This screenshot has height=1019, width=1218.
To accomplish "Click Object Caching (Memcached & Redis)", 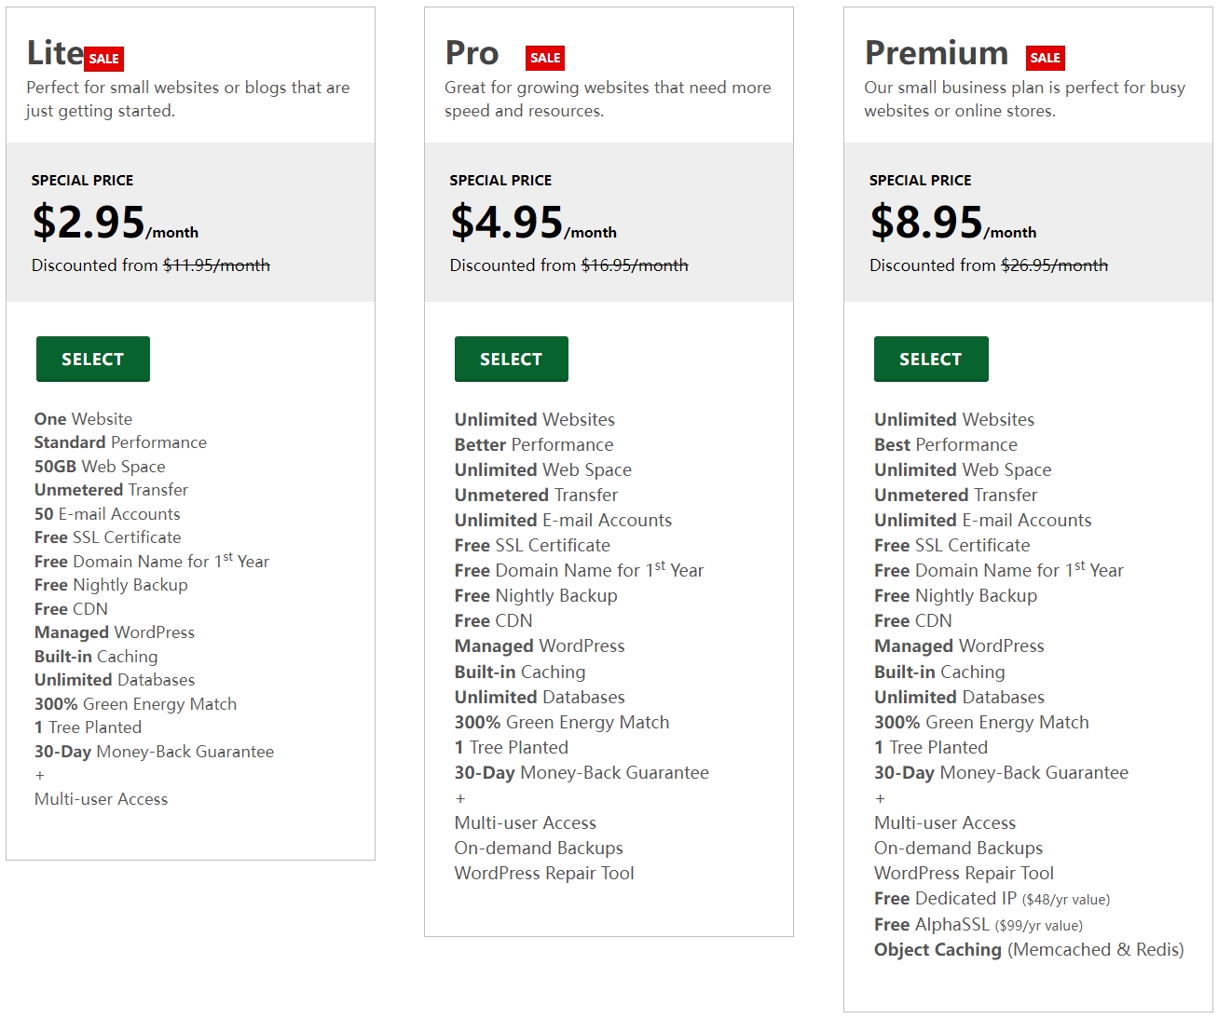I will coord(1029,950).
